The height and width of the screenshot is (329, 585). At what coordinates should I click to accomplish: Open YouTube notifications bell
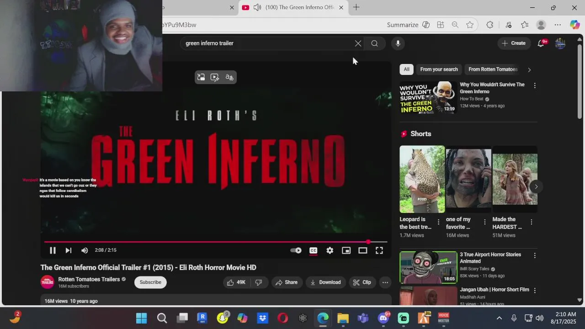(541, 43)
